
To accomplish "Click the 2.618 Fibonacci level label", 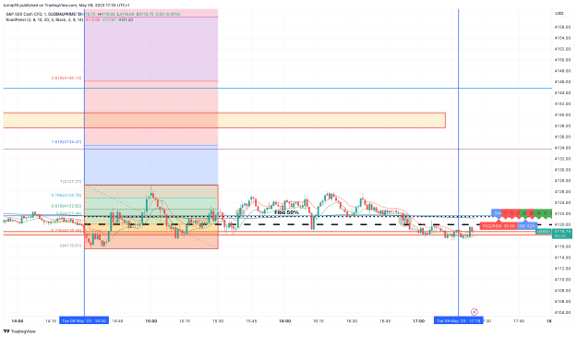I will click(x=66, y=78).
